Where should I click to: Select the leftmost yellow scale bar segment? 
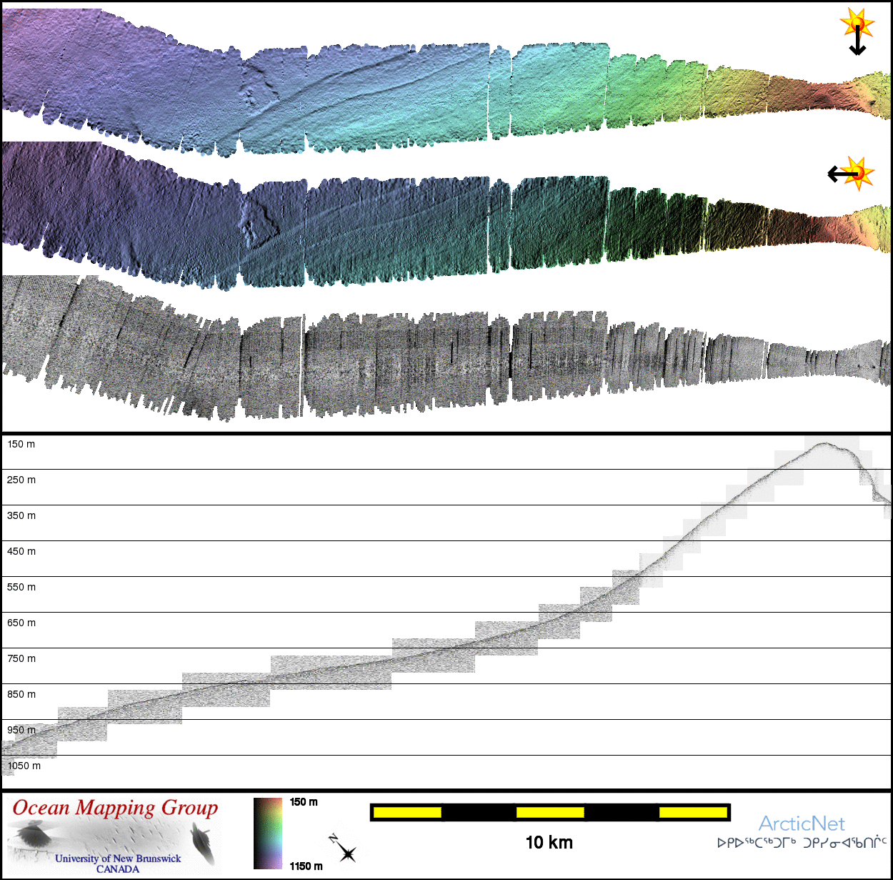point(407,812)
